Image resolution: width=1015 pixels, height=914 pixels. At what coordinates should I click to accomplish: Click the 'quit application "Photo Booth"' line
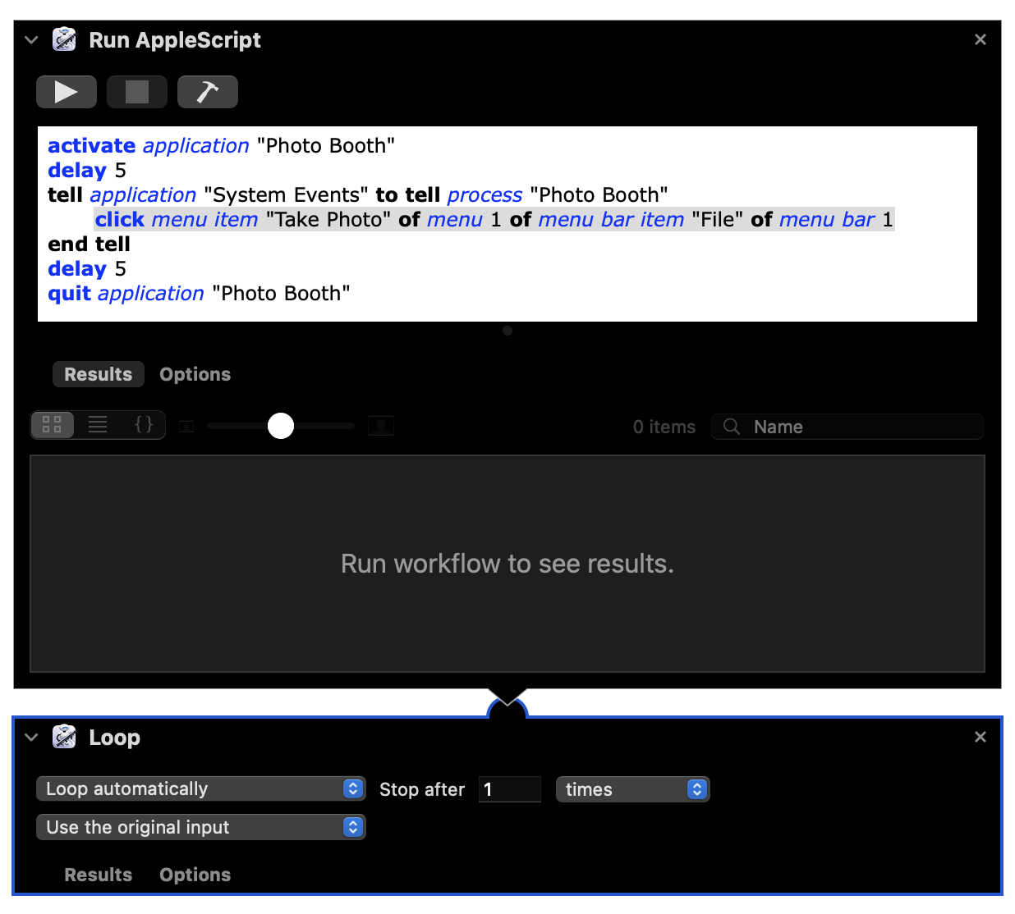pos(199,293)
